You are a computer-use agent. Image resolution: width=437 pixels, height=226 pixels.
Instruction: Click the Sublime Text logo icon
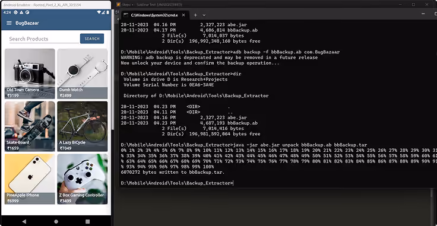[118, 5]
